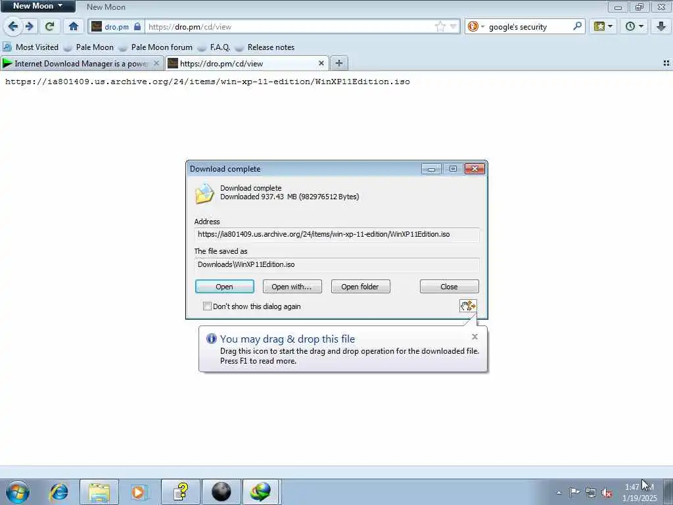Dismiss the drag & drop tooltip balloon
673x505 pixels.
[x=475, y=337]
